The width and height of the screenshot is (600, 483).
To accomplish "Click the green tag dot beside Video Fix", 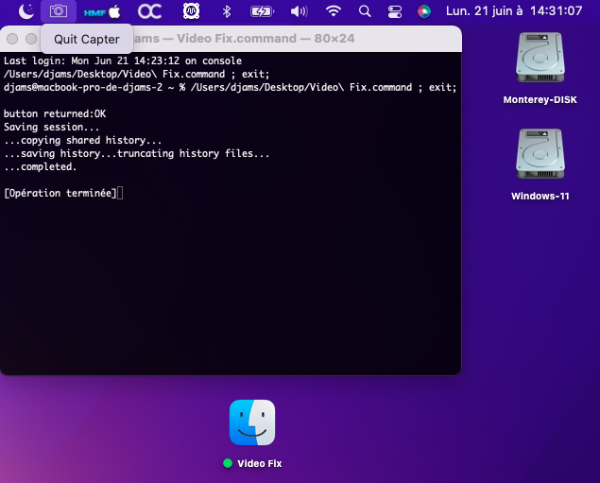I will click(x=228, y=463).
